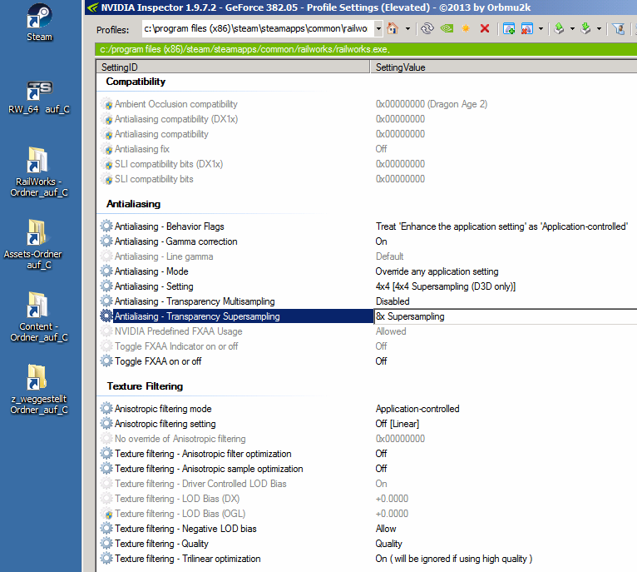Expand the arrow next to the home icon
Viewport: 637px width, 572px height.
pos(407,28)
